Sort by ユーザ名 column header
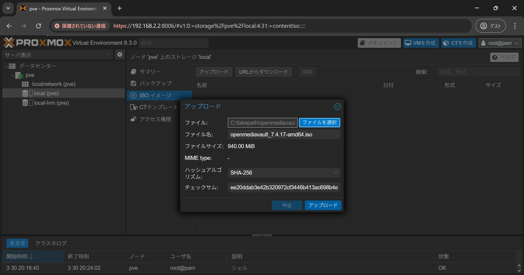The height and width of the screenshot is (275, 524). (x=197, y=256)
